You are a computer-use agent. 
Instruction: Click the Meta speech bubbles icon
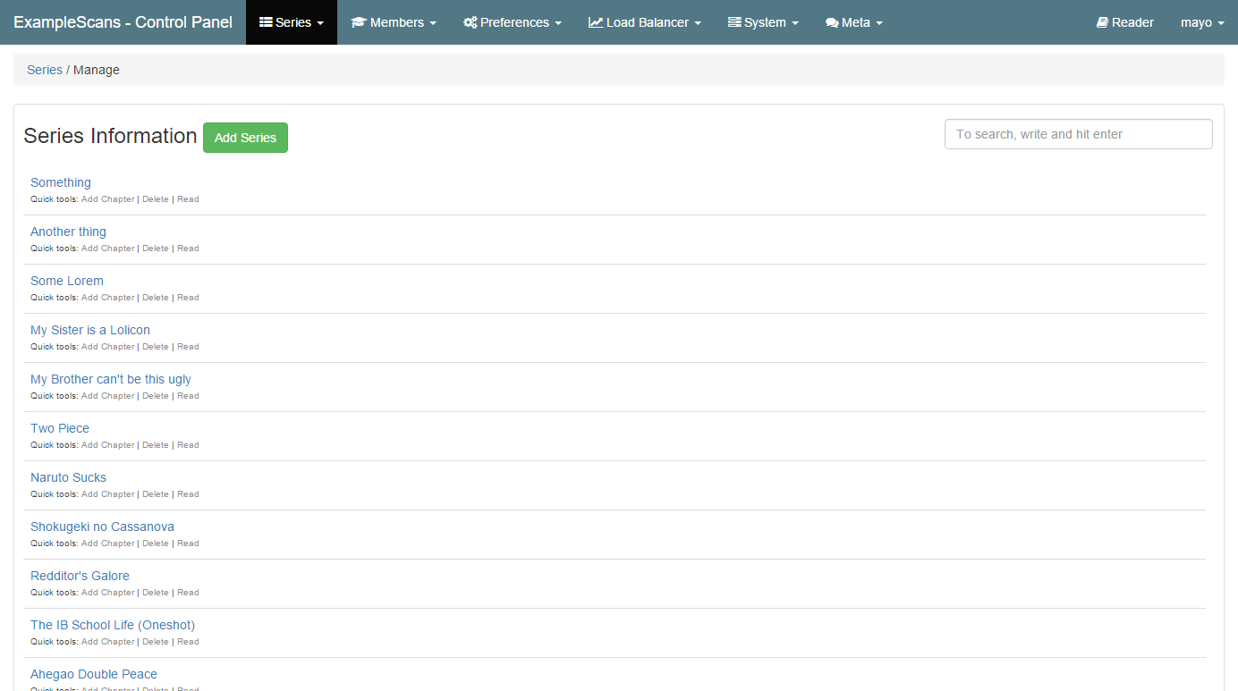pos(832,22)
